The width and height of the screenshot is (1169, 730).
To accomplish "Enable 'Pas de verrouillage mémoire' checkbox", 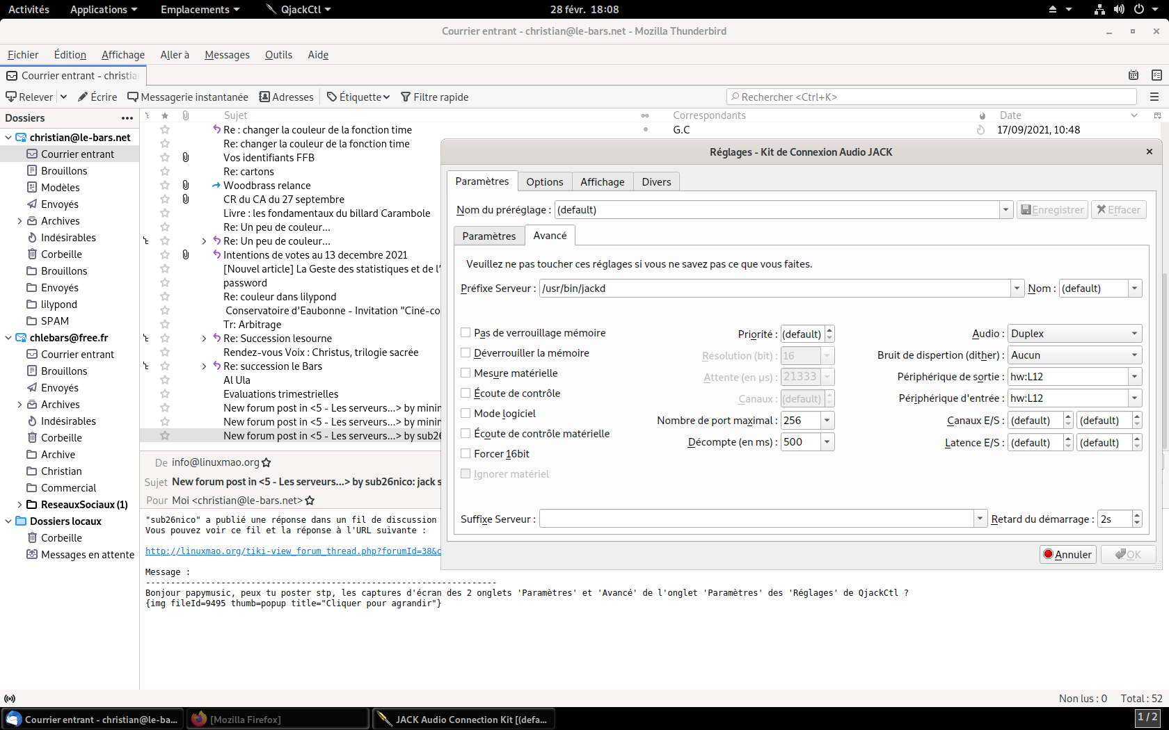I will click(x=466, y=333).
